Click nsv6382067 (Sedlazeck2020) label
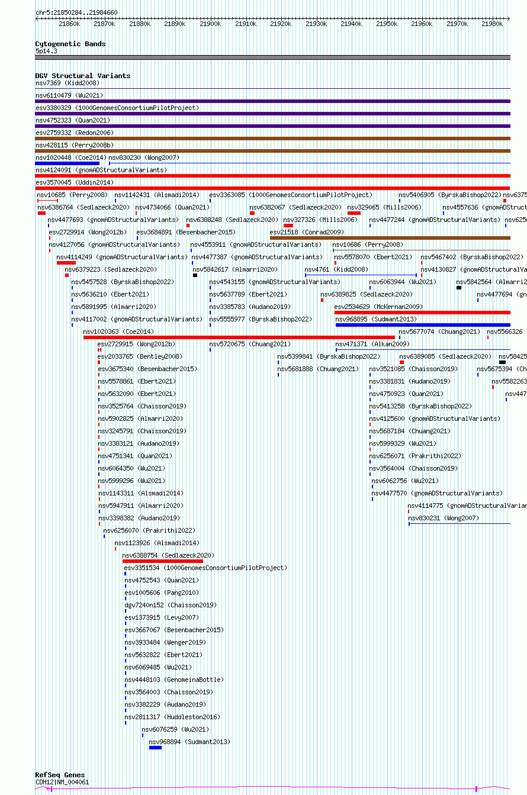The image size is (527, 795). (295, 207)
